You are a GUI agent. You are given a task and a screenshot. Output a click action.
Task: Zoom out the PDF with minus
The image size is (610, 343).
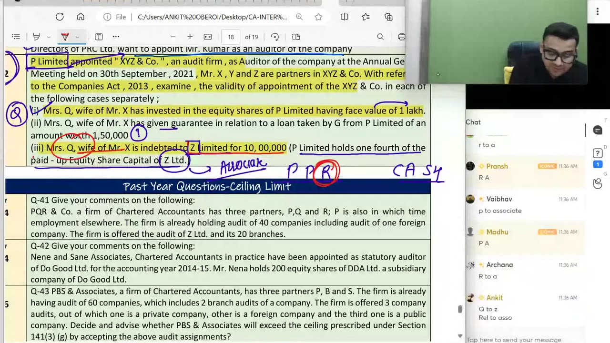tap(173, 37)
